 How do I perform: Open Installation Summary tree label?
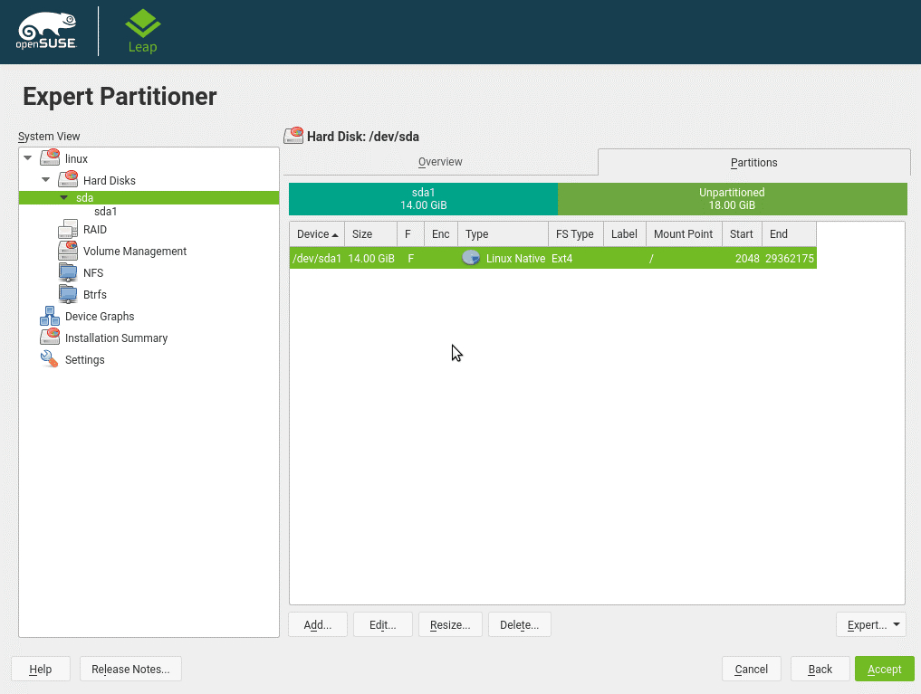pos(116,337)
